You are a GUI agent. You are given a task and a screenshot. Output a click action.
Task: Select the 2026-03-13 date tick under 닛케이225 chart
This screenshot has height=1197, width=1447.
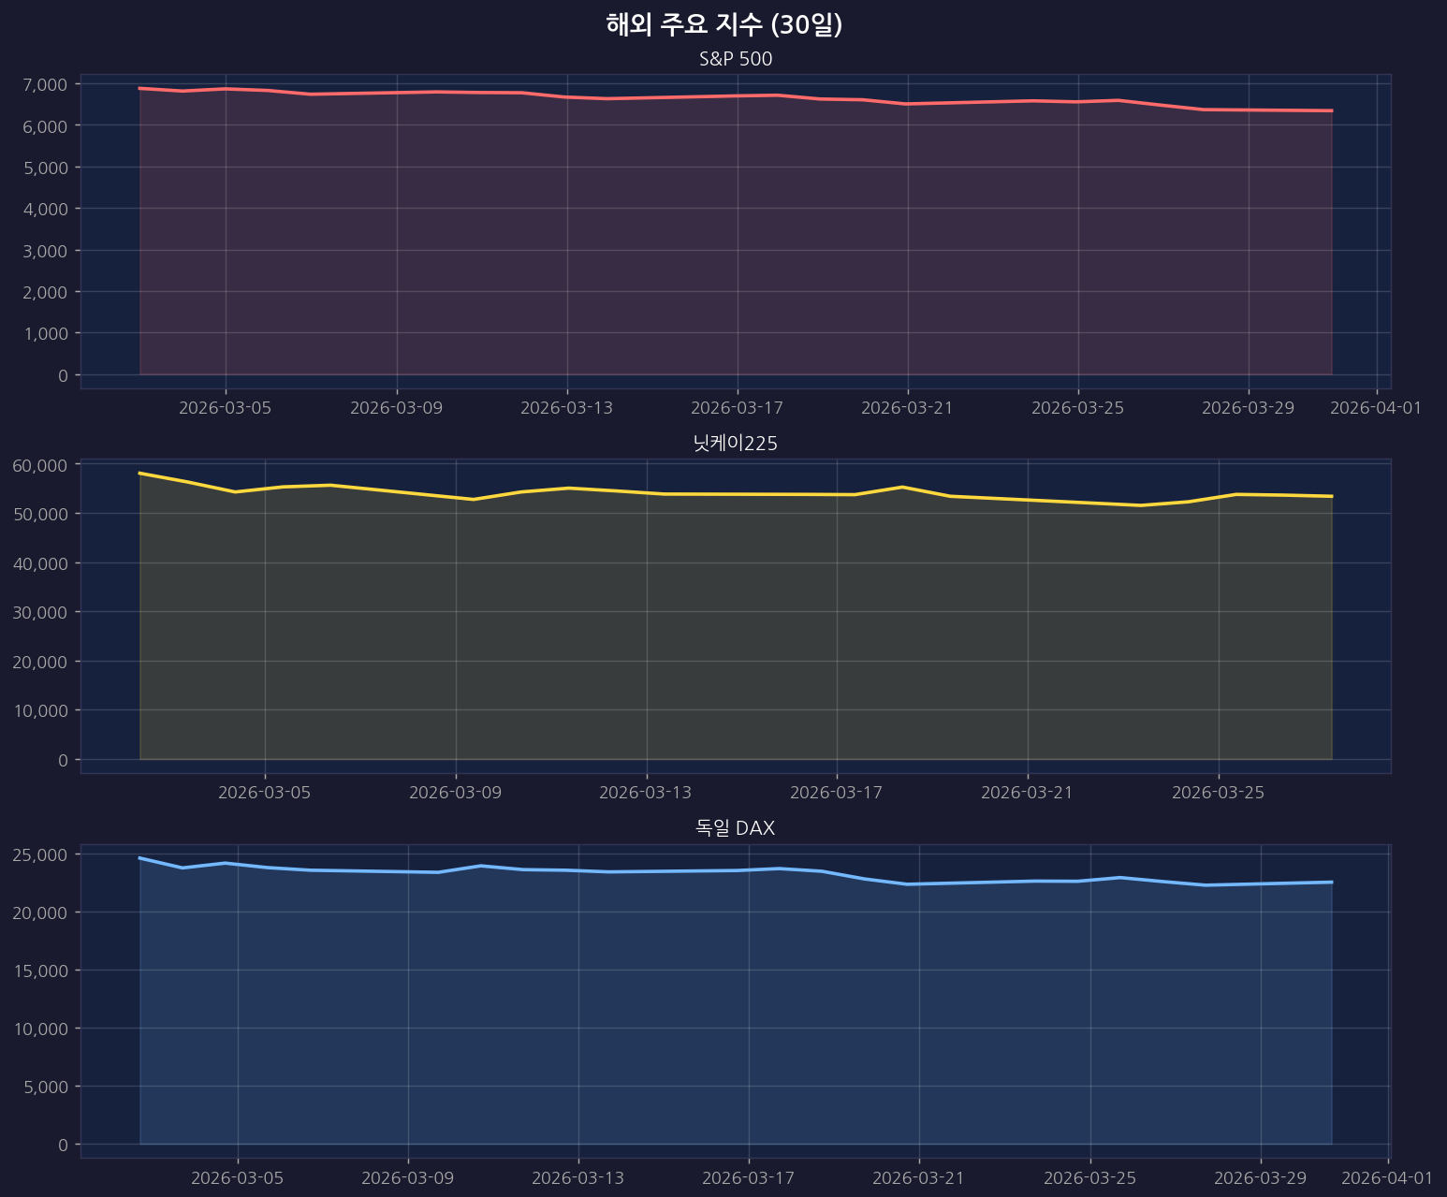(646, 793)
